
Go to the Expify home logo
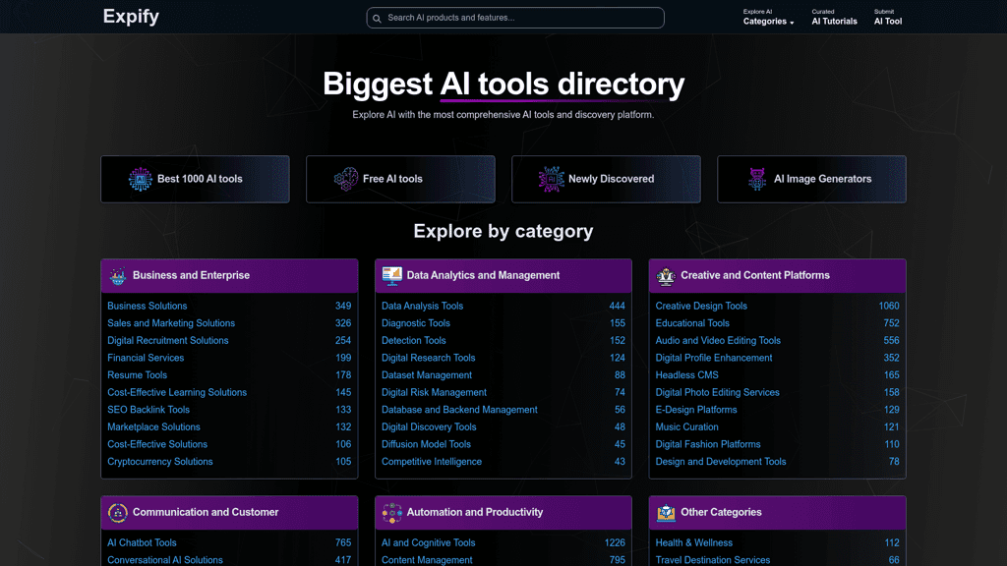[131, 17]
